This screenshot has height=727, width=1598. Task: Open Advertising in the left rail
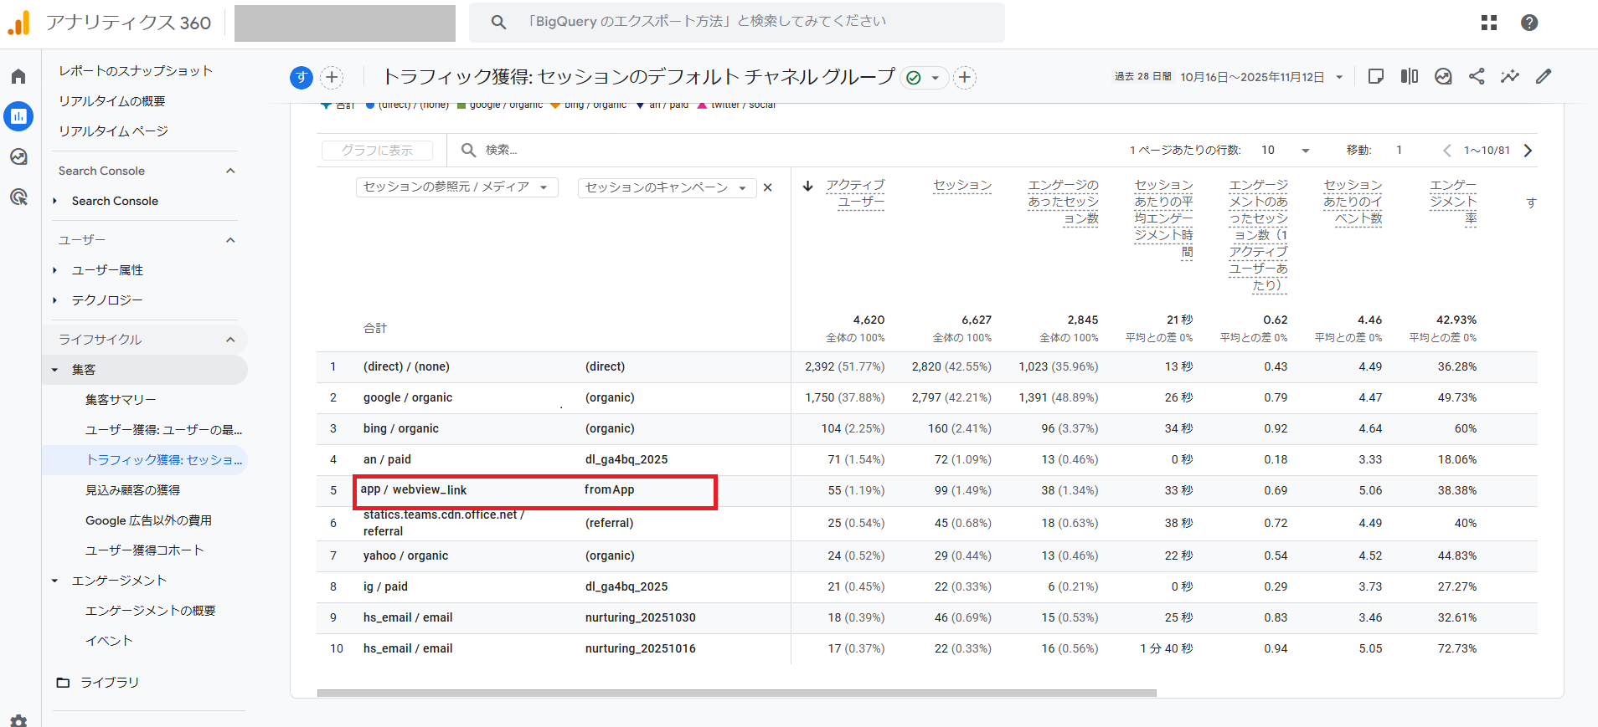click(18, 197)
